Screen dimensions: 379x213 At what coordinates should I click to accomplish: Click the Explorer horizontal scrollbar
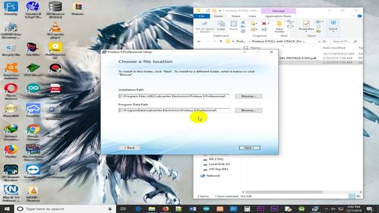284,192
